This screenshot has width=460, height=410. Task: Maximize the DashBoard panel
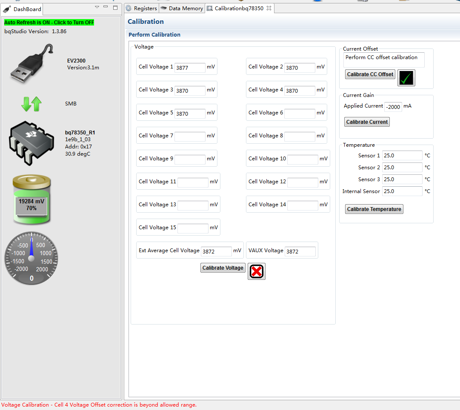(115, 8)
